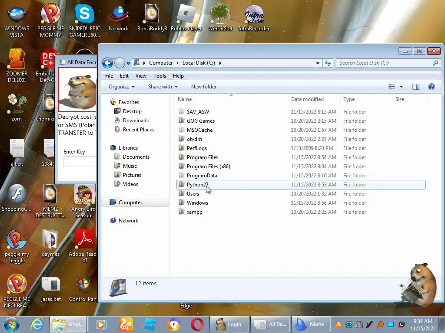Open the Network desktop icon
Viewport: 445px width, 333px height.
(x=118, y=17)
